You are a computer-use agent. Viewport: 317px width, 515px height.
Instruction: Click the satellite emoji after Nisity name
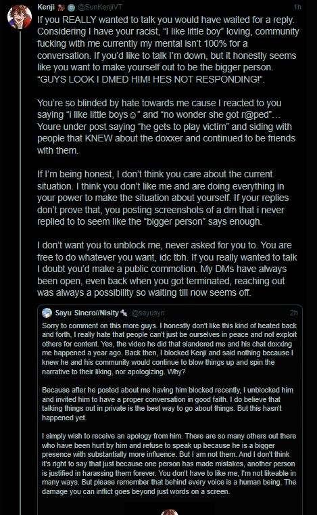(x=124, y=313)
